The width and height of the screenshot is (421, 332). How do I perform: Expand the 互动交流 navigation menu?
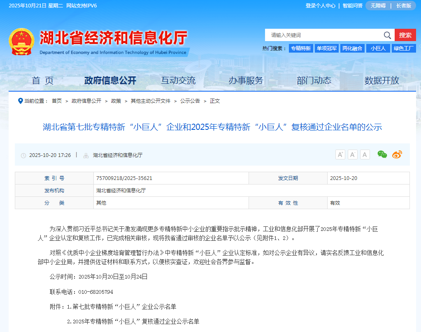(x=178, y=81)
